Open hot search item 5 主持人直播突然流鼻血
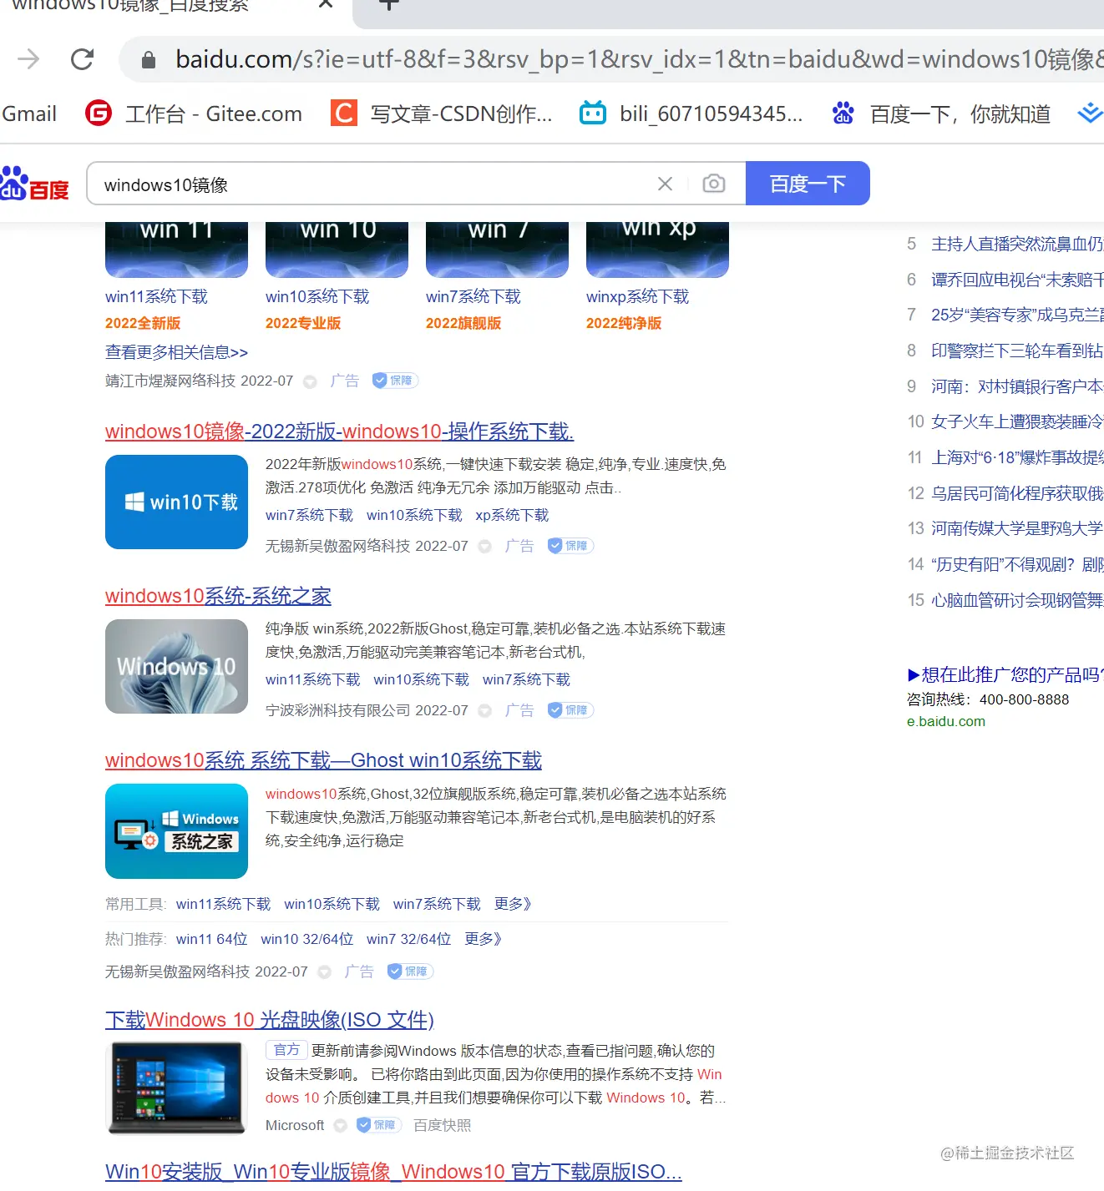The width and height of the screenshot is (1104, 1191). [x=1017, y=244]
